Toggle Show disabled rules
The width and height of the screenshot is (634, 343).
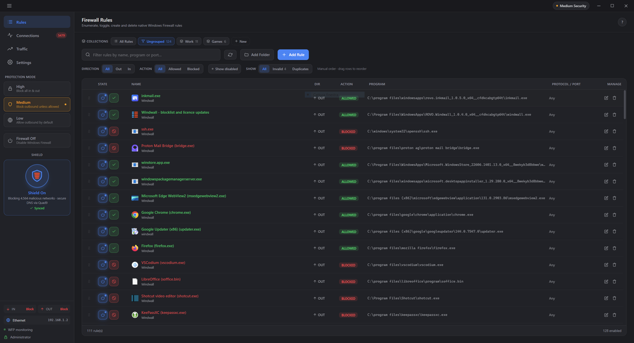(224, 69)
